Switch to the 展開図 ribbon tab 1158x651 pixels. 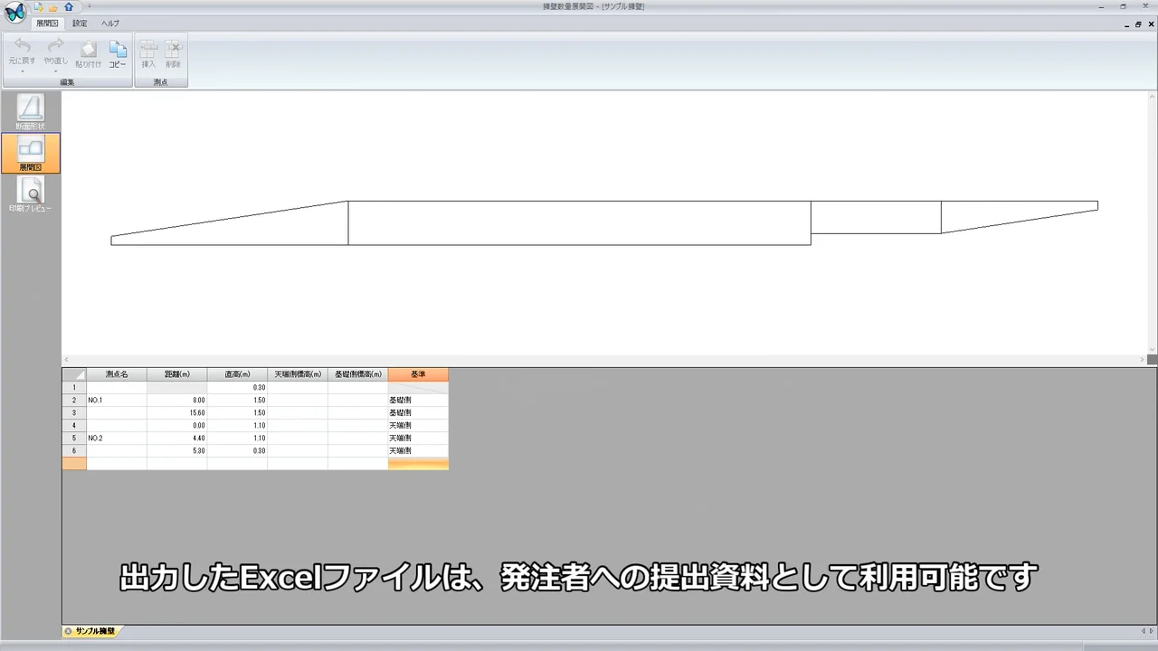click(47, 24)
